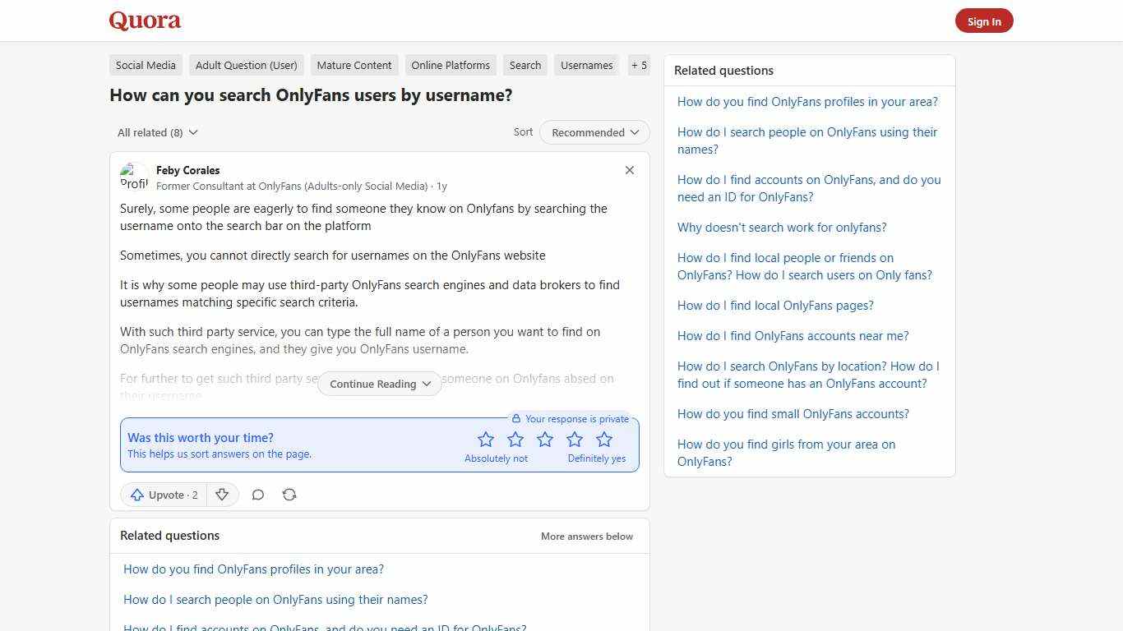Open the Recommended sort dropdown

[x=594, y=132]
